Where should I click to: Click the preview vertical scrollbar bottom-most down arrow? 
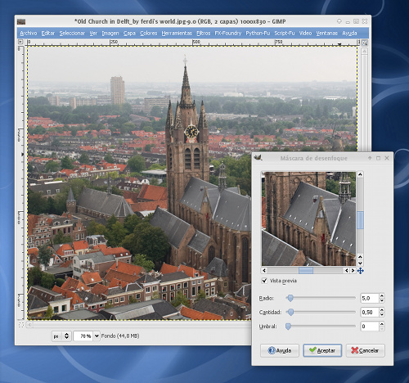click(360, 263)
